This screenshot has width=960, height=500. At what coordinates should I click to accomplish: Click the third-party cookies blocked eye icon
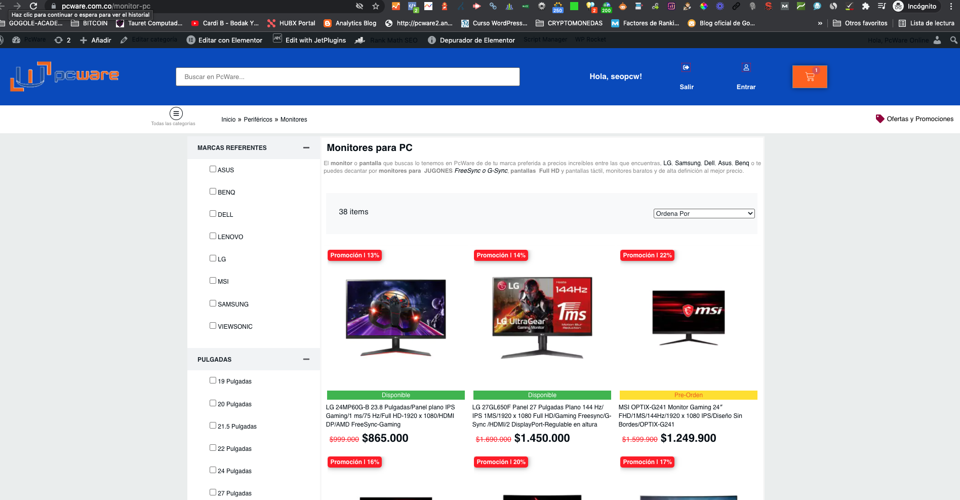click(x=359, y=6)
